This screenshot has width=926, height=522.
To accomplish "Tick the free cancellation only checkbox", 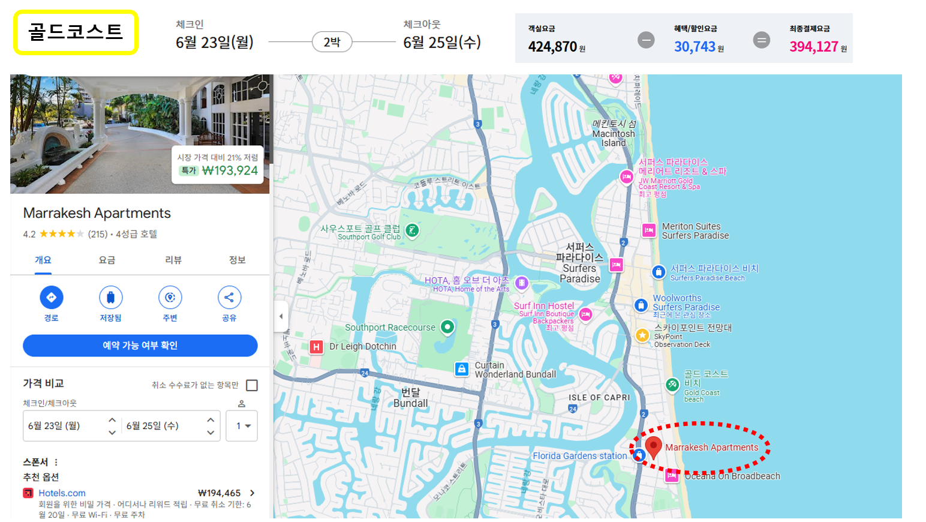I will pos(252,385).
